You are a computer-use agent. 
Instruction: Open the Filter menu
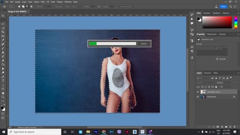(43, 2)
